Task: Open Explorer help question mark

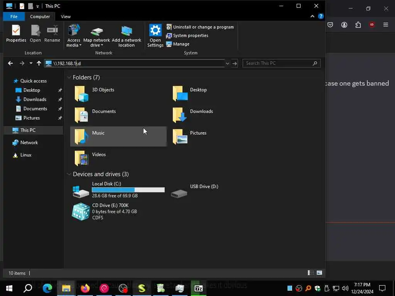Action: (x=321, y=16)
